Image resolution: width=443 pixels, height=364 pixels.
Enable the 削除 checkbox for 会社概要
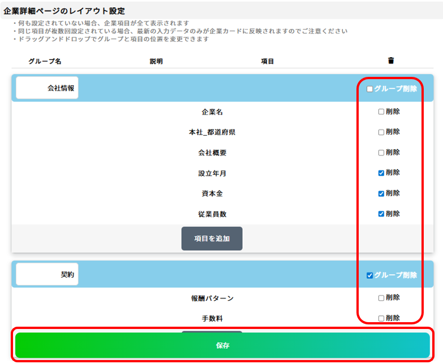point(381,153)
